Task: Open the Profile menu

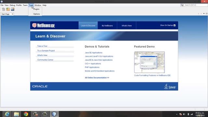Action: (x=19, y=5)
